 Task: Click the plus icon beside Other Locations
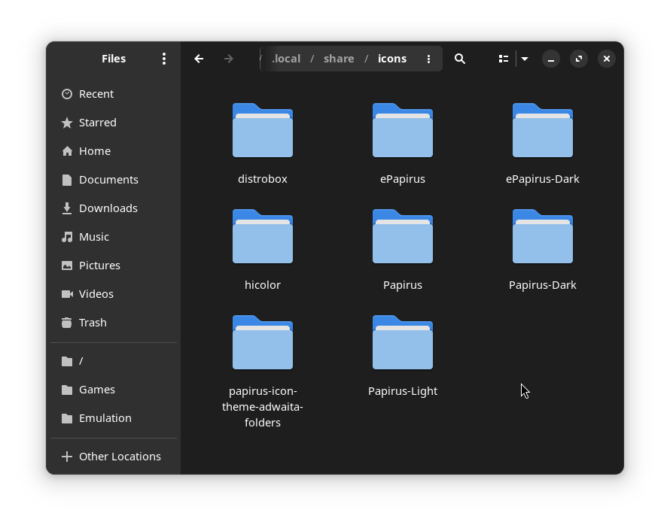point(67,457)
